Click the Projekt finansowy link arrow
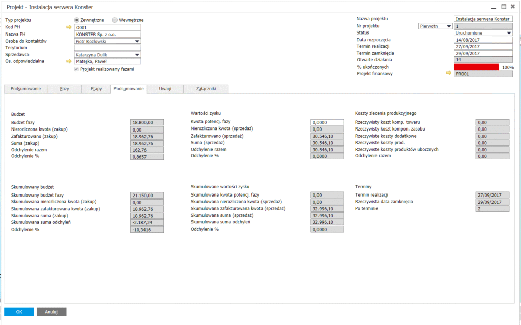This screenshot has height=325, width=521. [x=448, y=73]
